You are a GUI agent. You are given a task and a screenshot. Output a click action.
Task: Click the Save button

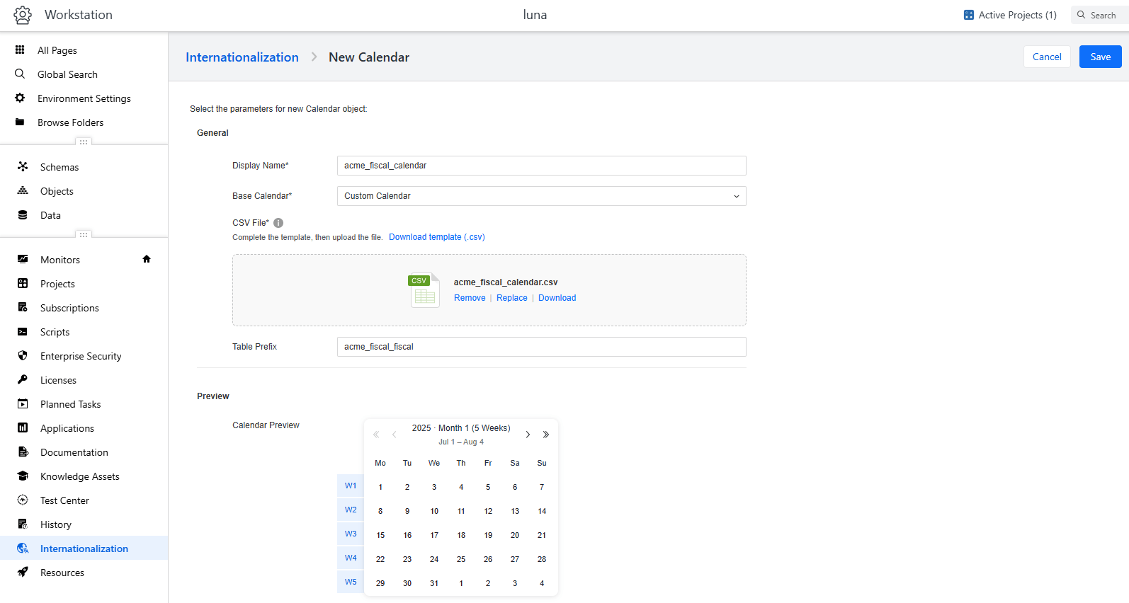[x=1100, y=57]
